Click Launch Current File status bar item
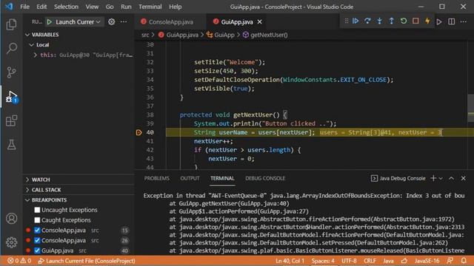This screenshot has height=266, width=474. click(x=87, y=261)
